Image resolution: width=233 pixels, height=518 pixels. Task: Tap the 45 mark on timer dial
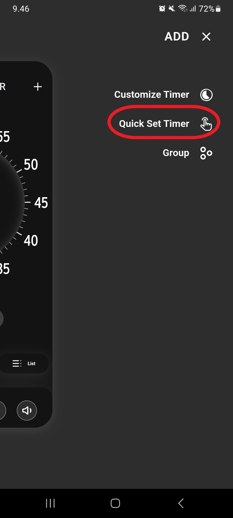[x=41, y=203]
